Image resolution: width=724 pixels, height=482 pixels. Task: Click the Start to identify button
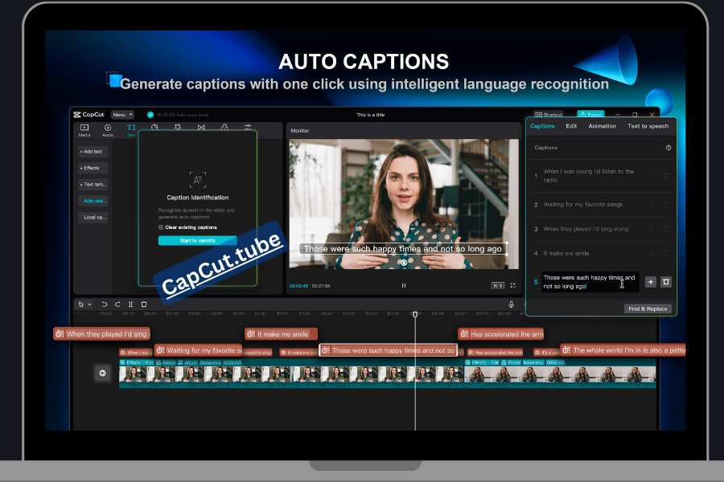(198, 240)
